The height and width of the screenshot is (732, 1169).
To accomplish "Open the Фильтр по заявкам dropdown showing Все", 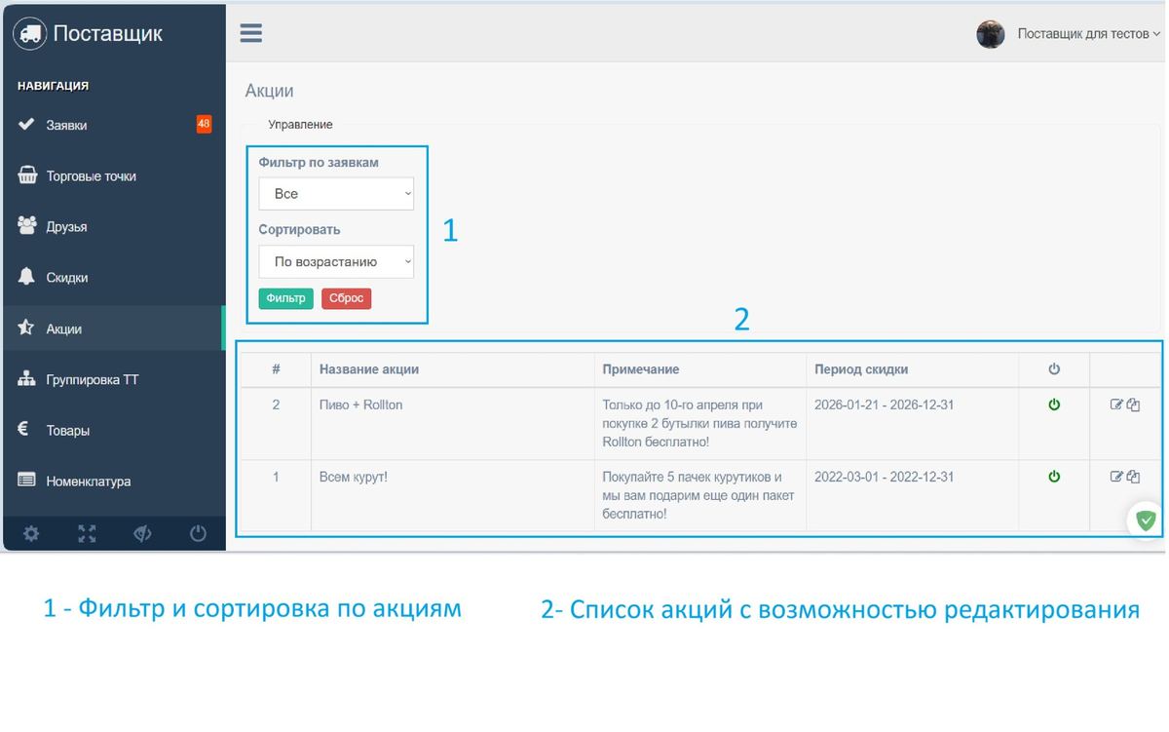I will (336, 194).
